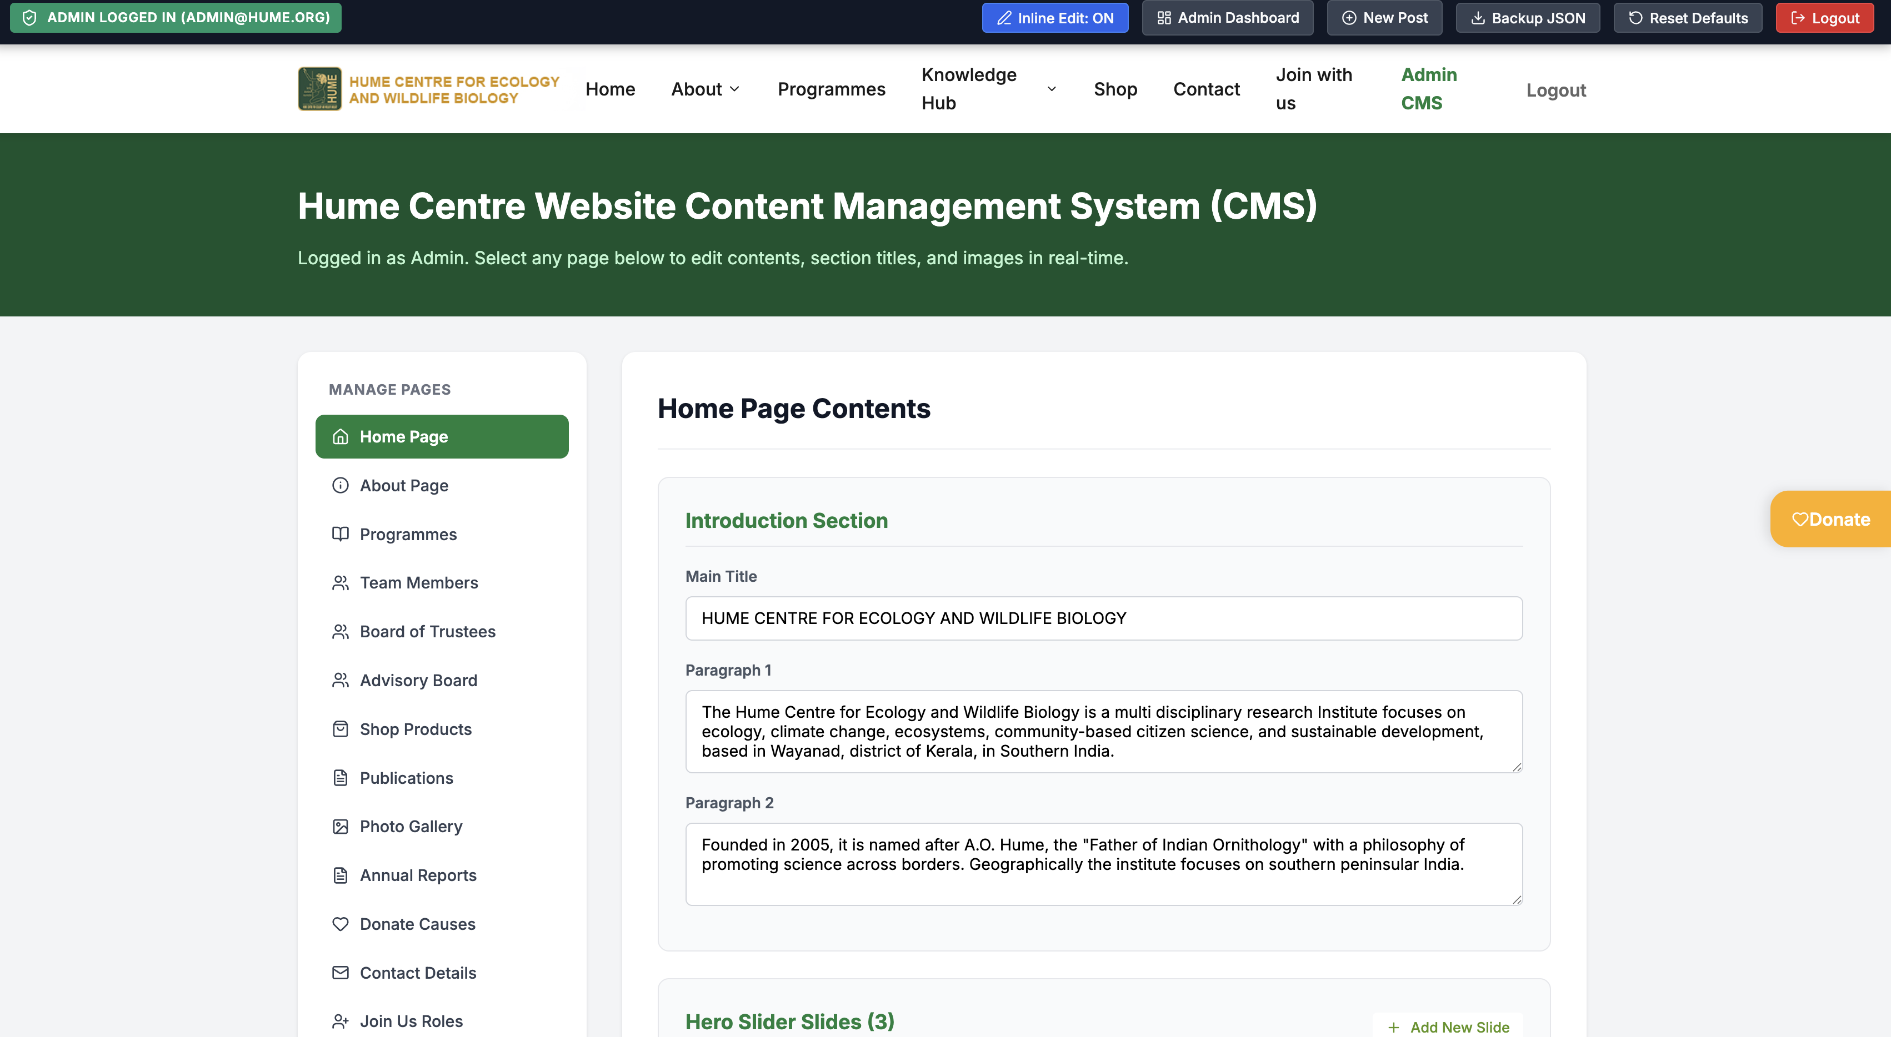Click the download icon on Backup JSON
Viewport: 1891px width, 1037px height.
pyautogui.click(x=1477, y=18)
